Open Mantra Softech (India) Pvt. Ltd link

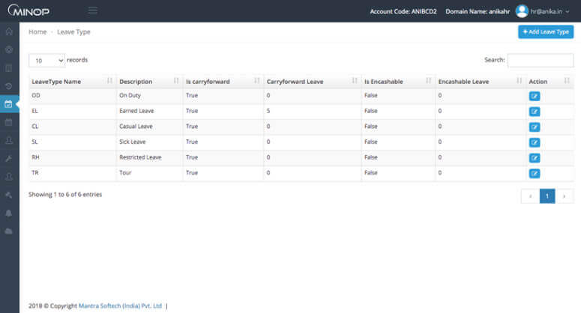click(x=120, y=306)
